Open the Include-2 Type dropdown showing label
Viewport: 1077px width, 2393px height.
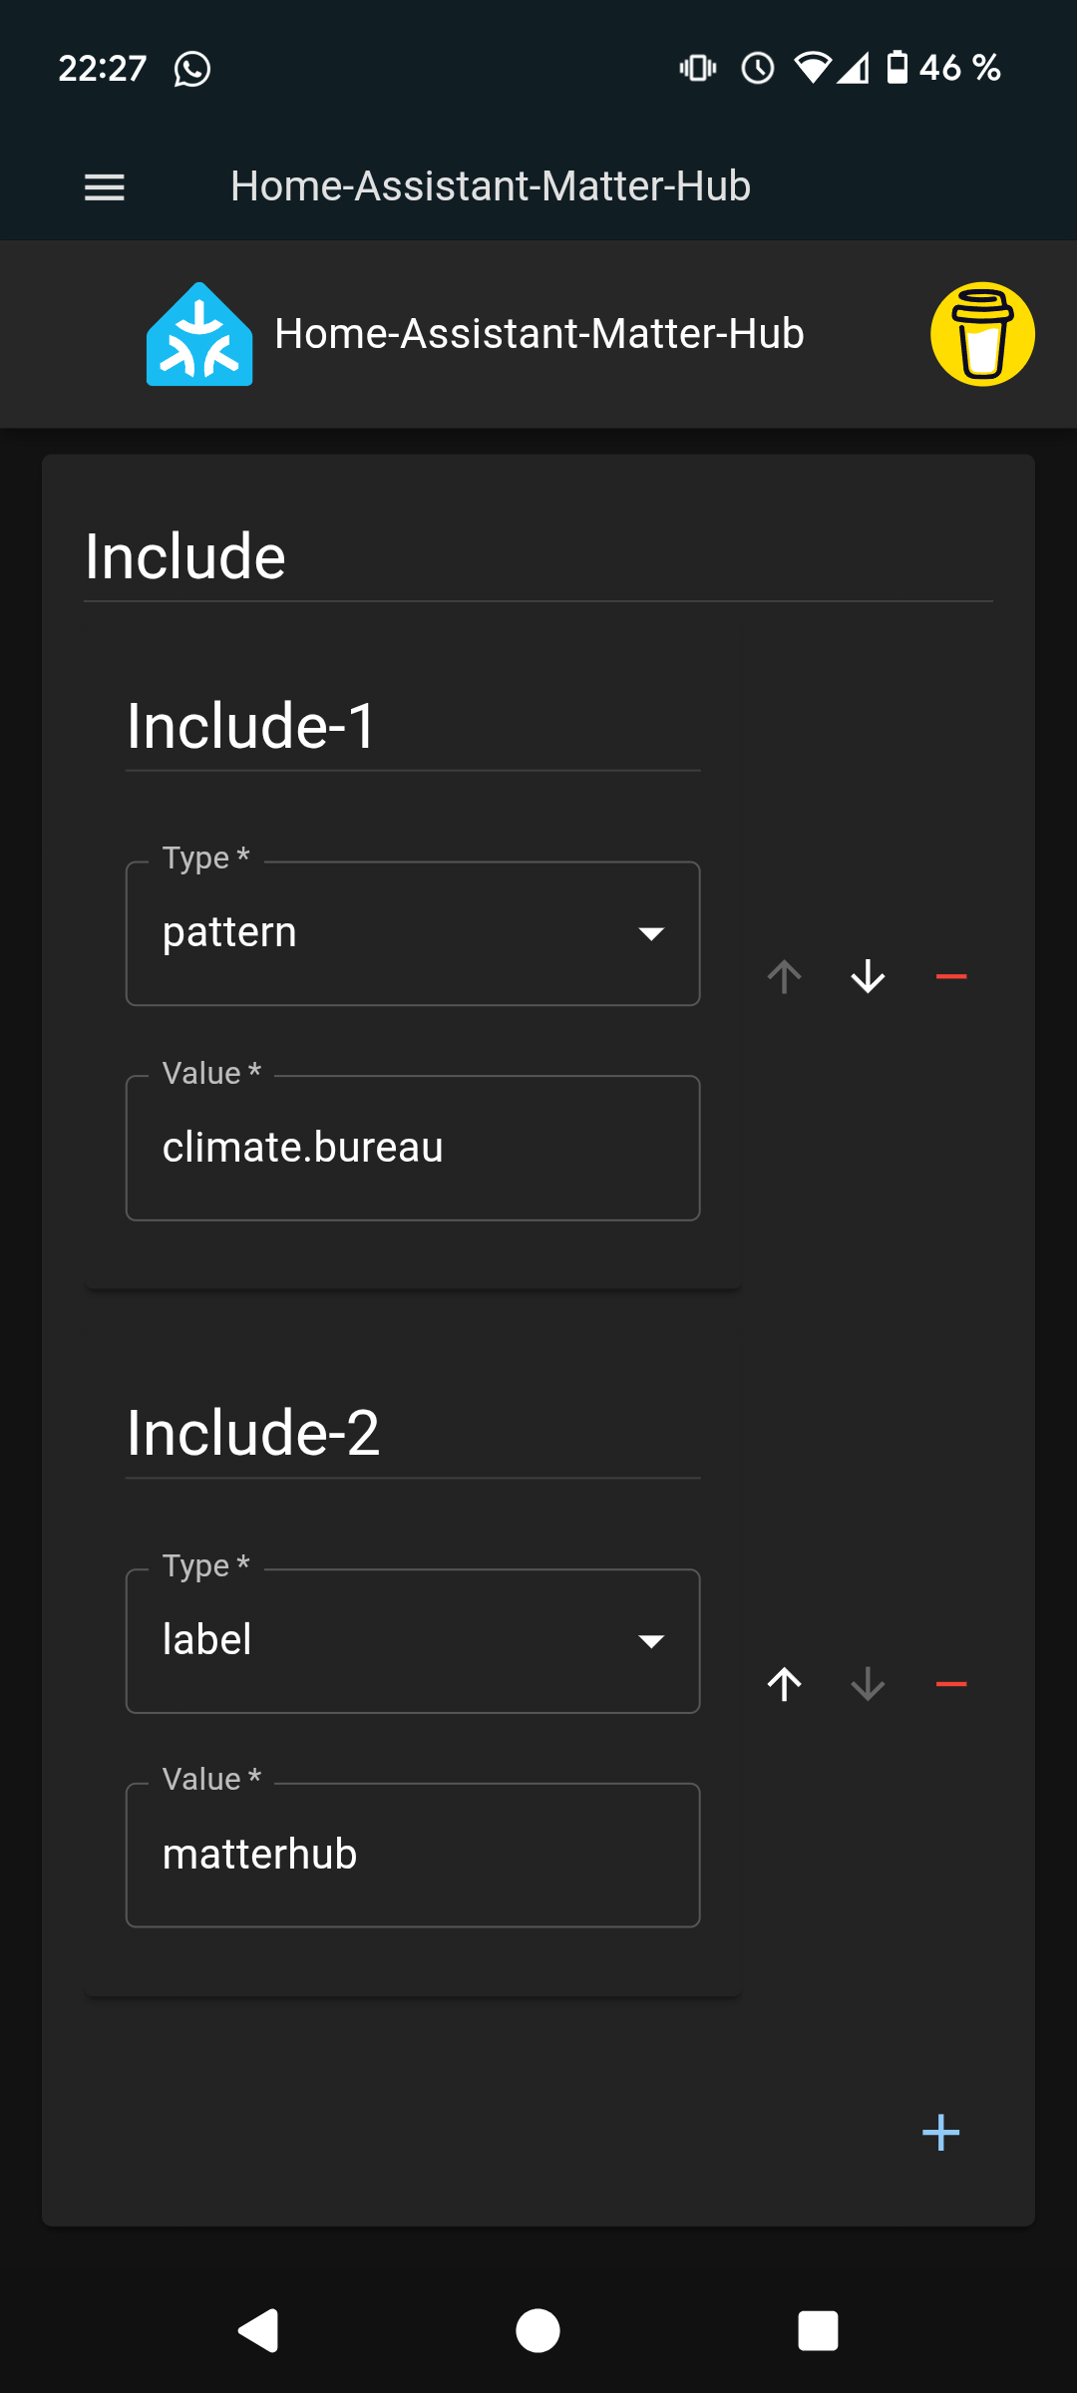pyautogui.click(x=413, y=1641)
